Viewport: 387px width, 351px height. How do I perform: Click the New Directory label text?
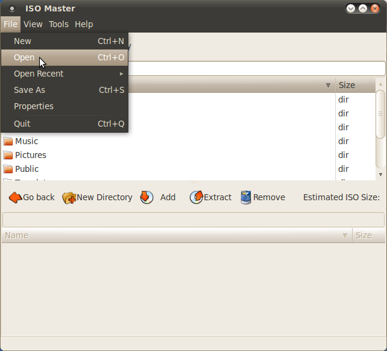104,197
